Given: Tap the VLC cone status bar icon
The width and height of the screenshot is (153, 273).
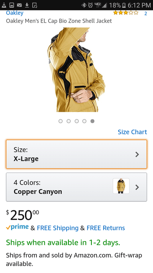Looking at the screenshot, I should (x=4, y=5).
